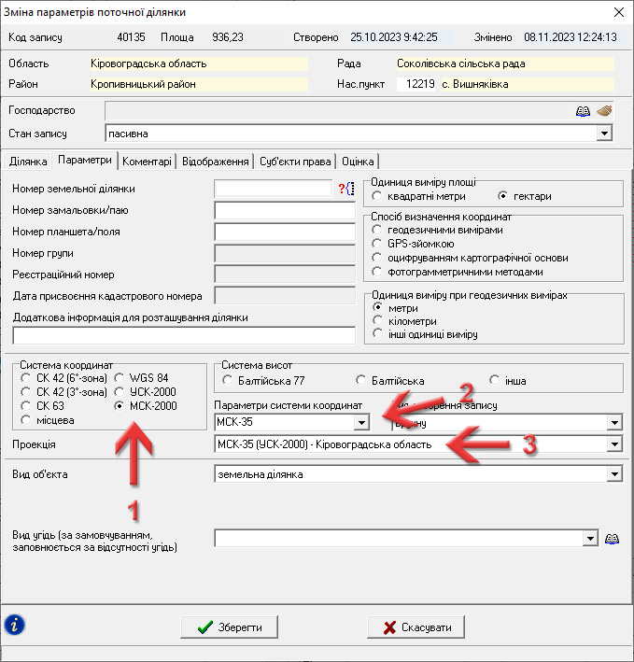
Task: Open the Суб'єкти права tab
Action: [295, 161]
